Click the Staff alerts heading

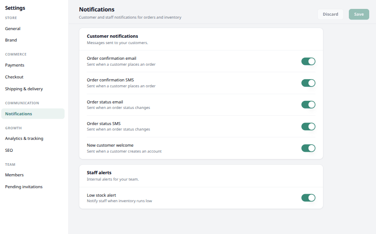pyautogui.click(x=99, y=173)
